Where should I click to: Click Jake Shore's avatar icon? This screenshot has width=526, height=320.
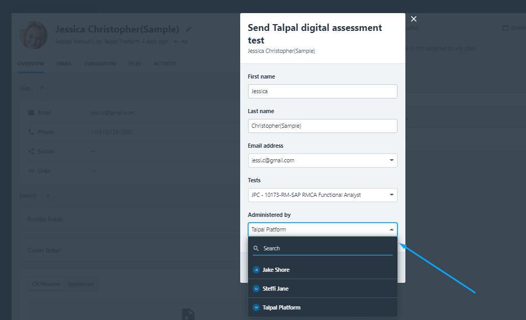[256, 270]
